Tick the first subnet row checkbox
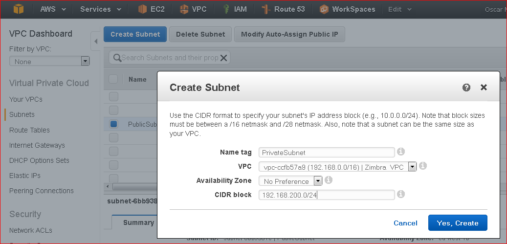Screen dimensions: 507x244 click(x=113, y=97)
